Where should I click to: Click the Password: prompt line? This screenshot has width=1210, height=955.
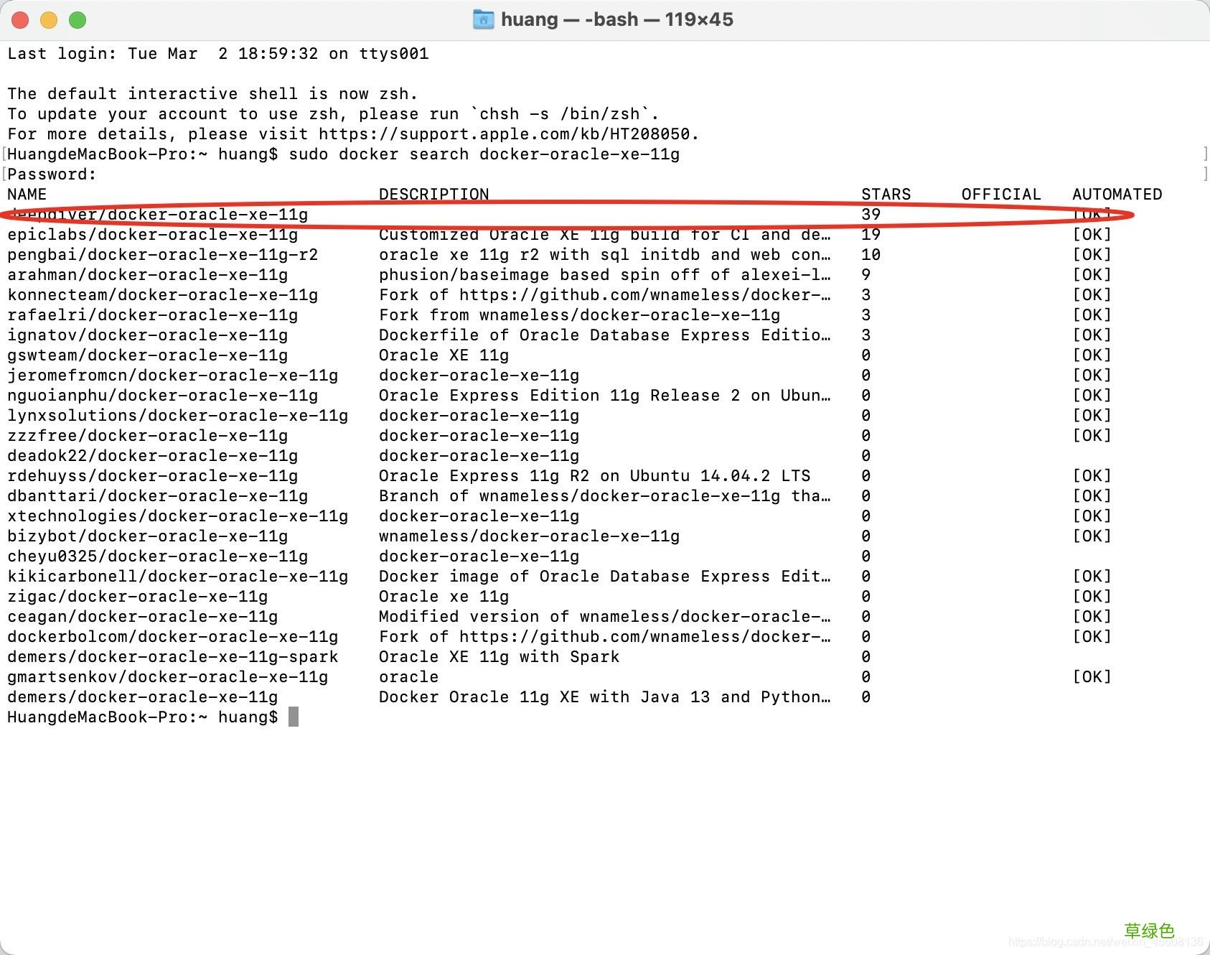pos(52,174)
